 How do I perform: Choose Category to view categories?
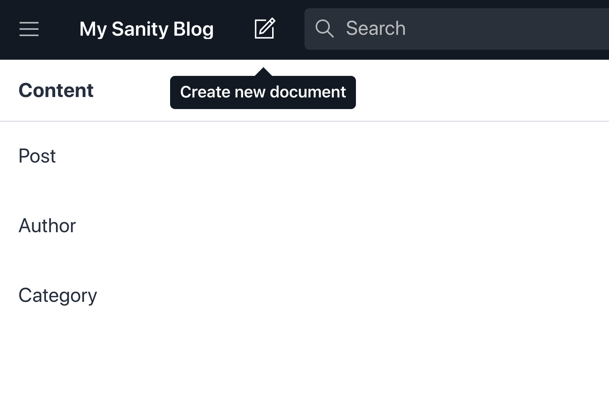tap(58, 295)
